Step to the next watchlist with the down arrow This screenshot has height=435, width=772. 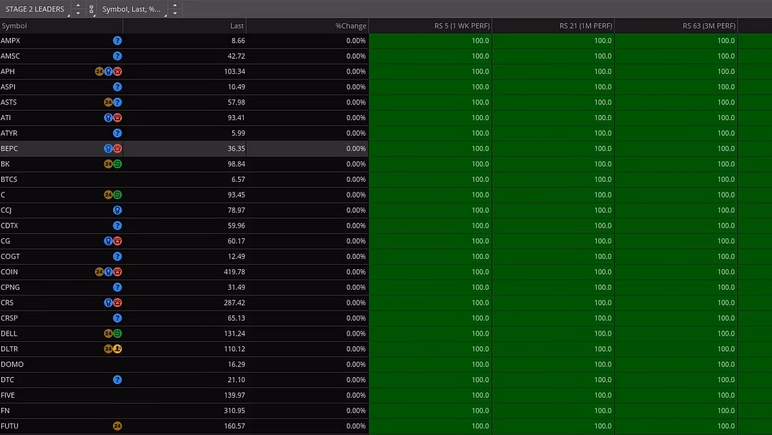tap(78, 13)
